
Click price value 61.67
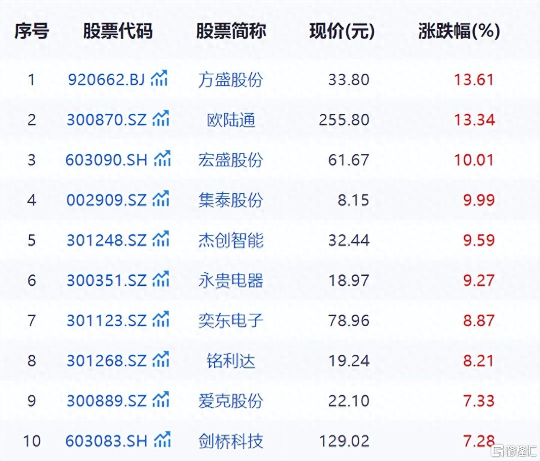click(x=349, y=160)
